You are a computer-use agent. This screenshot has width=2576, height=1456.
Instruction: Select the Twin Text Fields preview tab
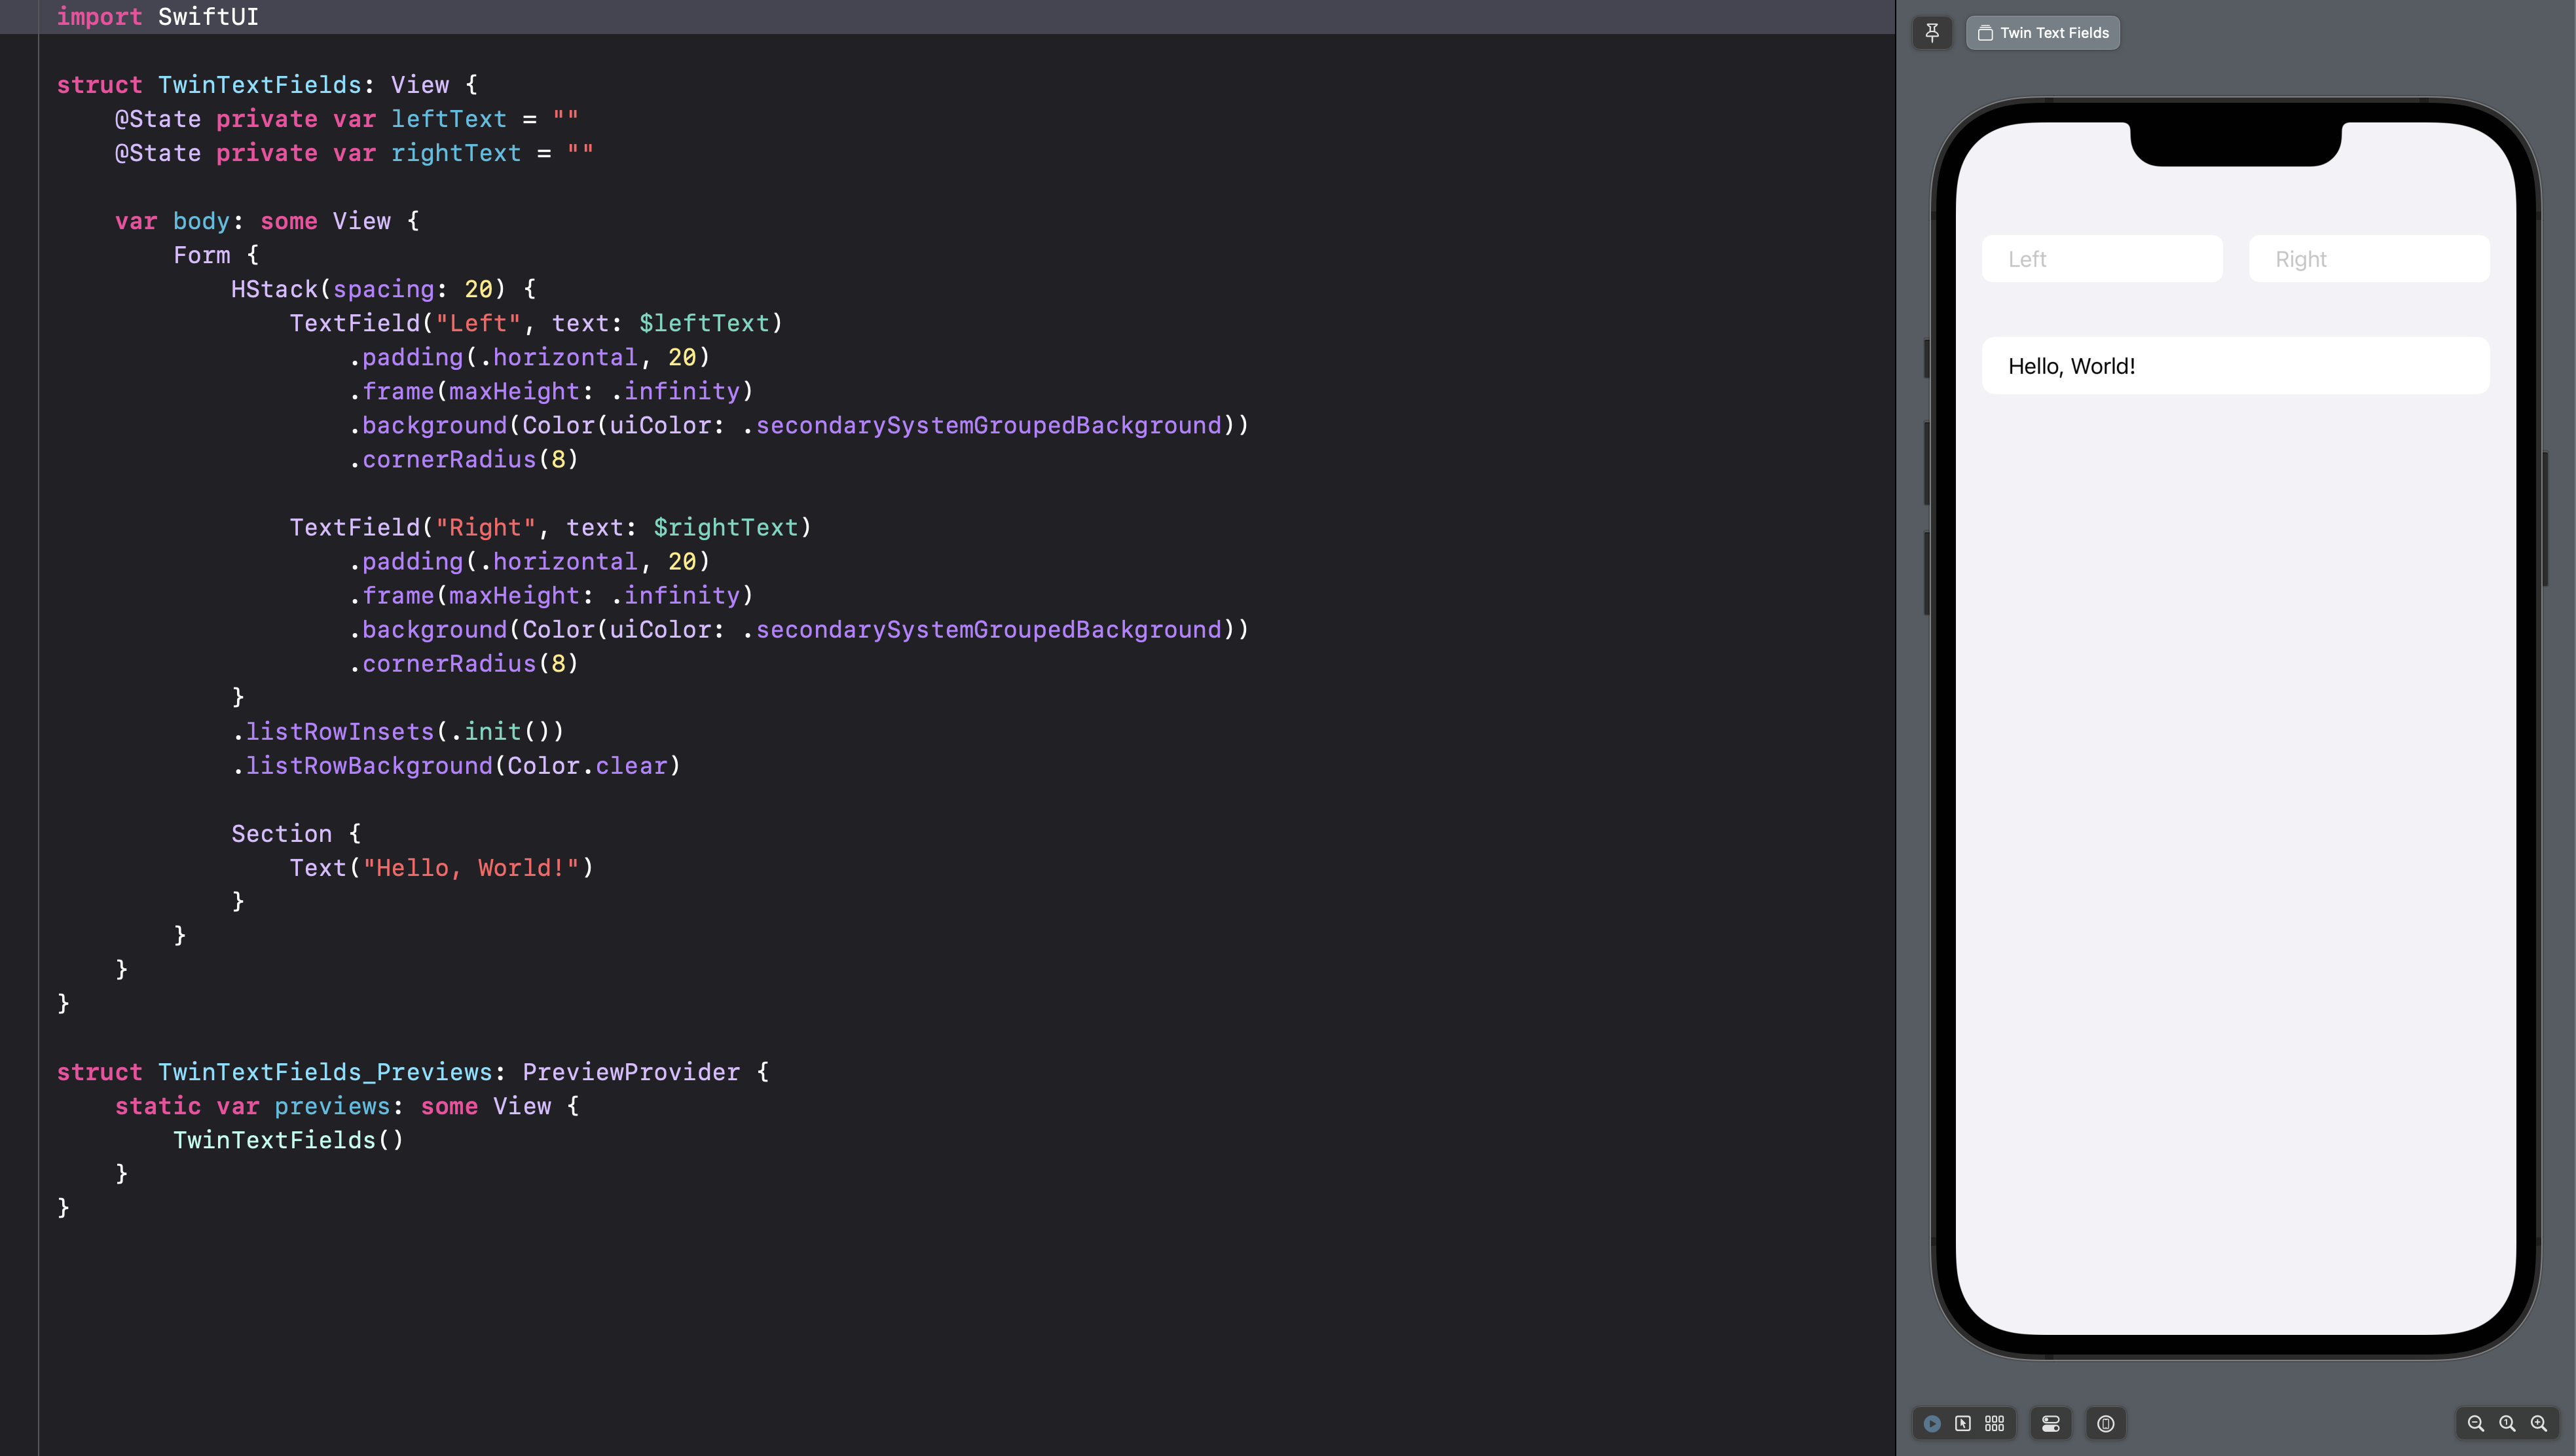(x=2043, y=33)
